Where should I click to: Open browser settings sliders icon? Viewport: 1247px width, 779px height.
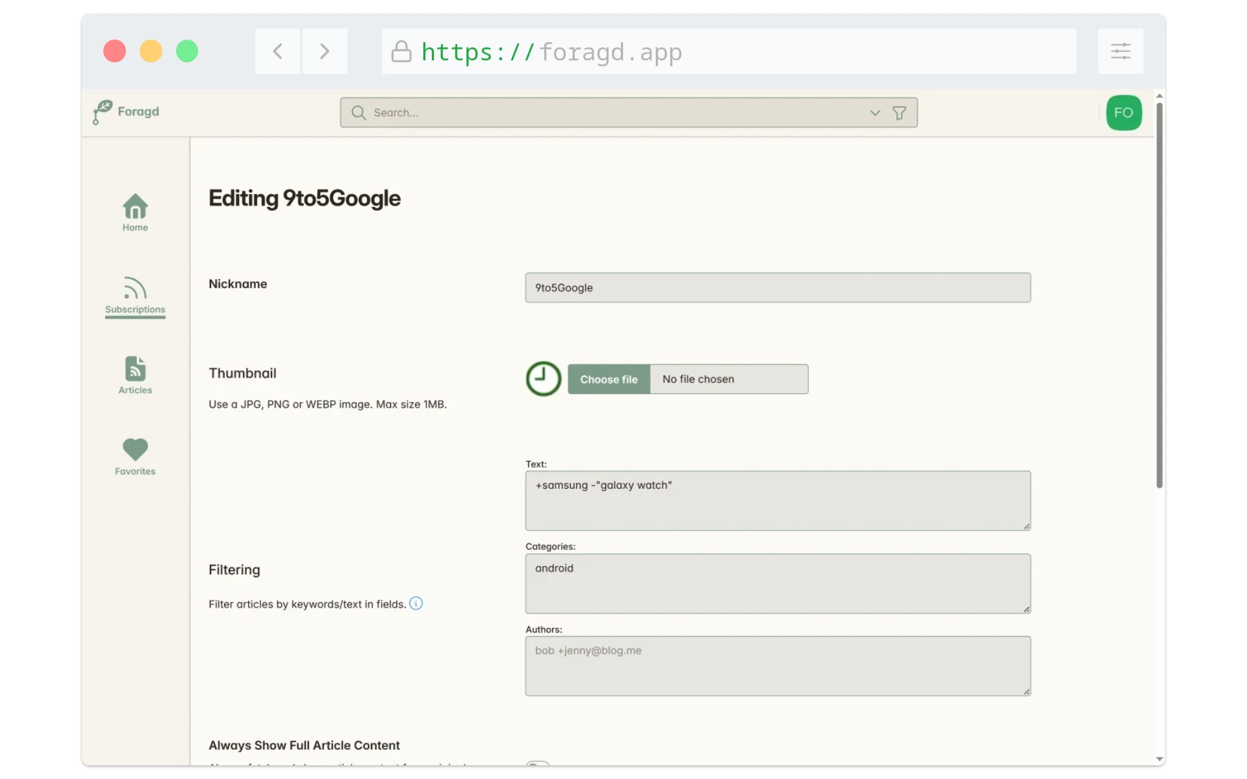[x=1120, y=51]
